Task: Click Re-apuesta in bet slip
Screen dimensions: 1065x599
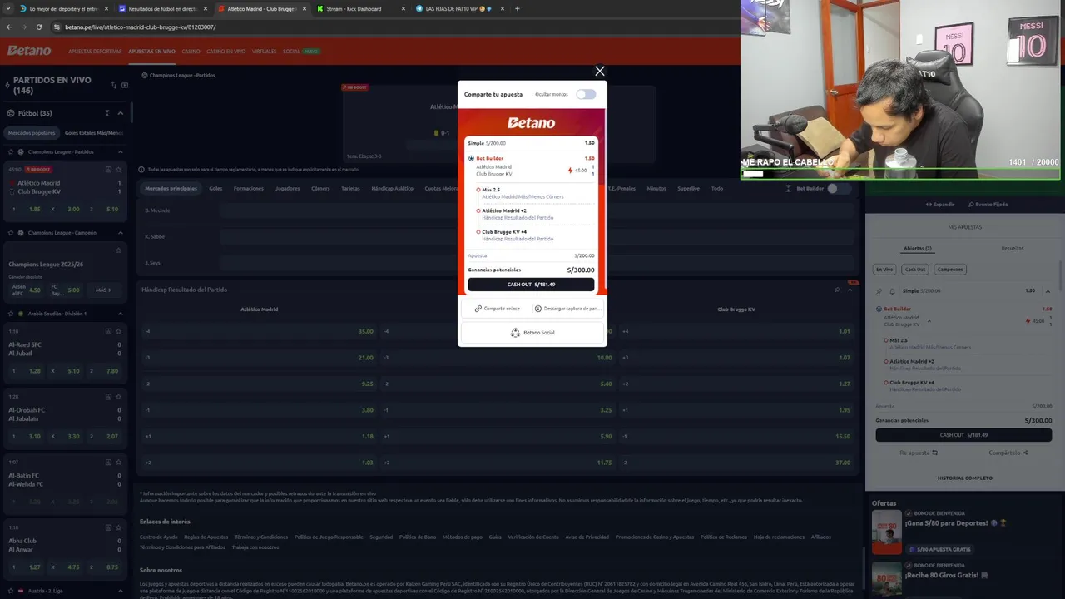Action: click(x=919, y=453)
